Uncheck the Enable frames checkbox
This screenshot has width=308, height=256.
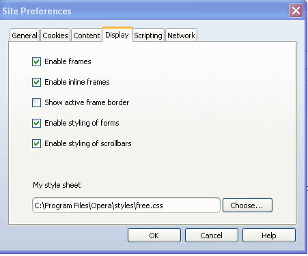tap(36, 61)
